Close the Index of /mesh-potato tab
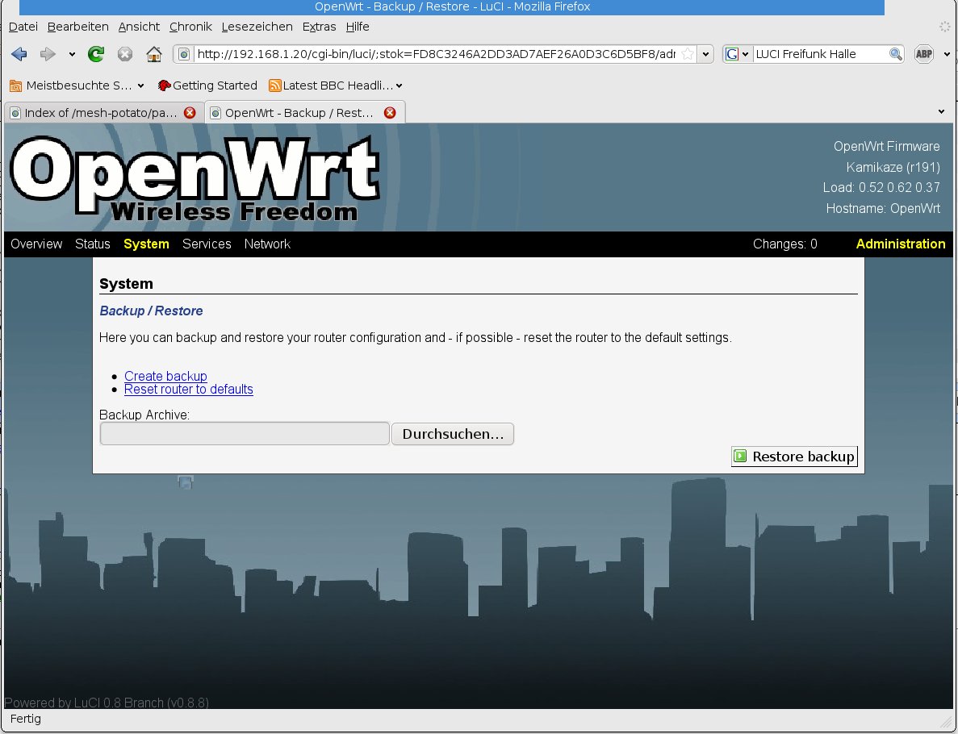958x734 pixels. 190,113
